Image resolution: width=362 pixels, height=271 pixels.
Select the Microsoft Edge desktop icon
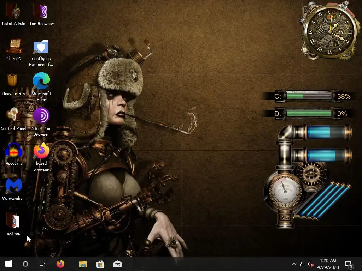point(41,87)
